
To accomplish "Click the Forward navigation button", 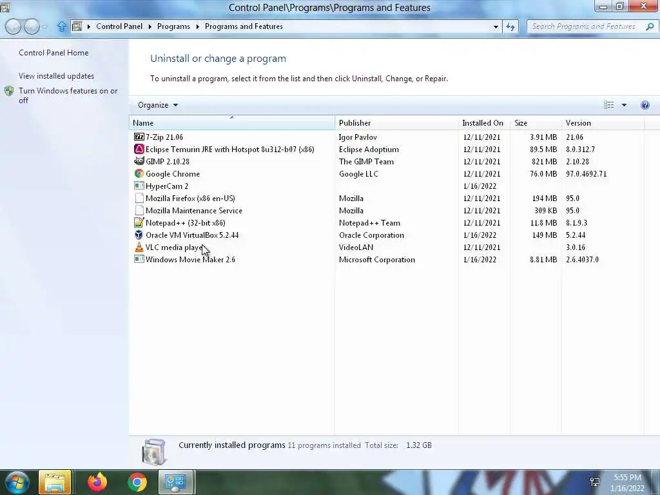I will pyautogui.click(x=32, y=26).
